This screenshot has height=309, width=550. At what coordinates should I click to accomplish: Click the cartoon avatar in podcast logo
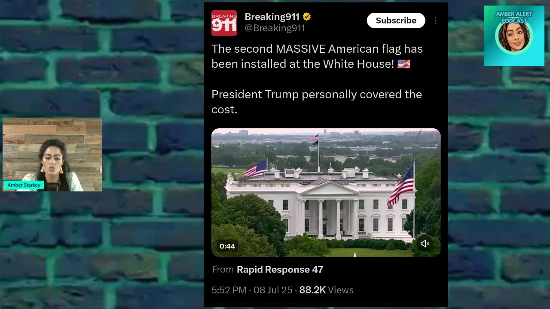[x=514, y=38]
